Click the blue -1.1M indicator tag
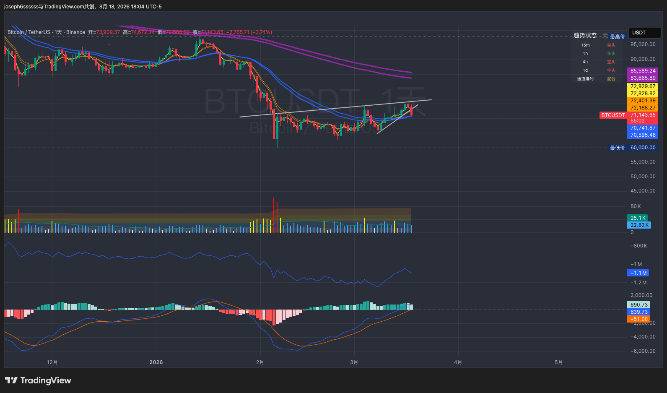Image resolution: width=667 pixels, height=393 pixels. coord(638,273)
